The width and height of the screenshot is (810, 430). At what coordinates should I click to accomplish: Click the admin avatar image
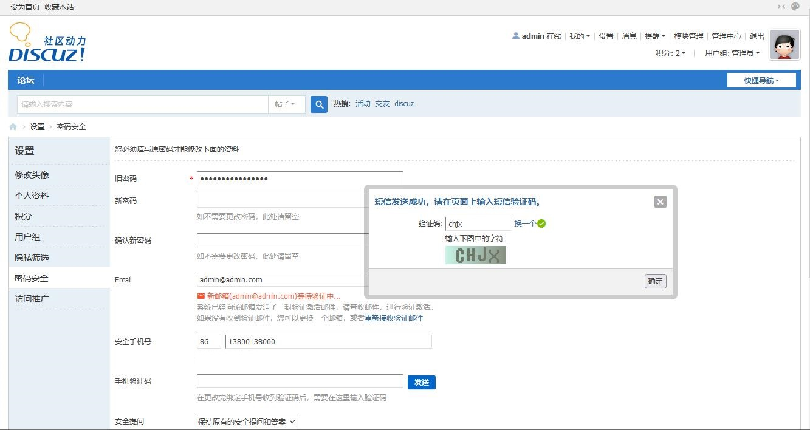click(x=784, y=45)
